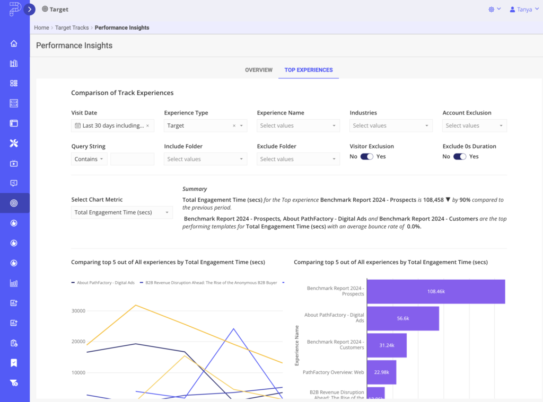Clear the Visit Date filter with x
Image resolution: width=543 pixels, height=402 pixels.
click(x=148, y=126)
